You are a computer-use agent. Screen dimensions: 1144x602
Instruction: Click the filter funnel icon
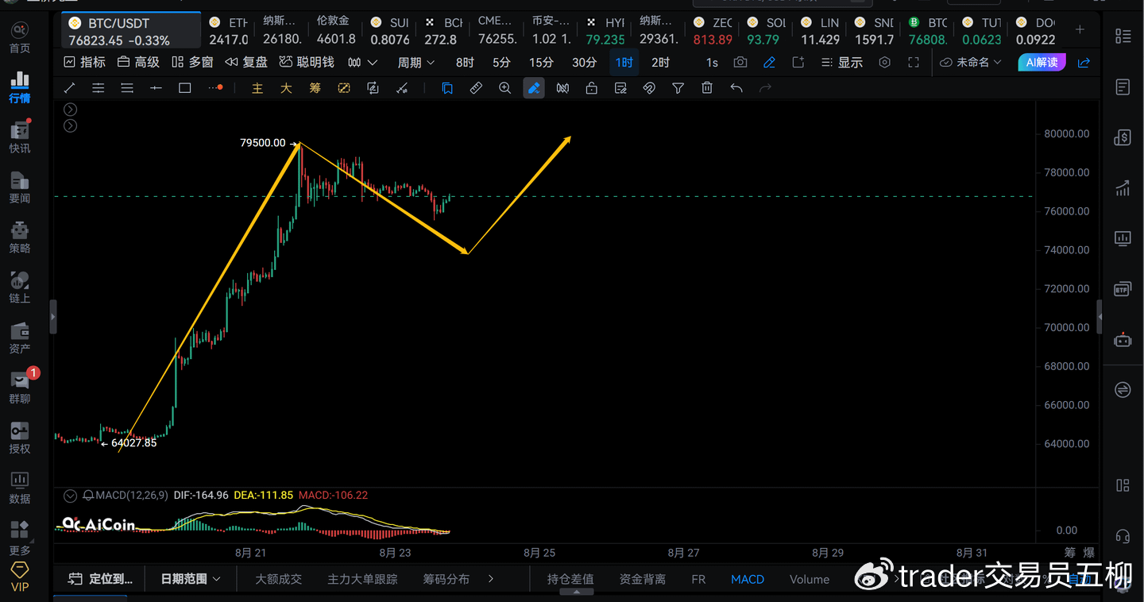coord(678,88)
